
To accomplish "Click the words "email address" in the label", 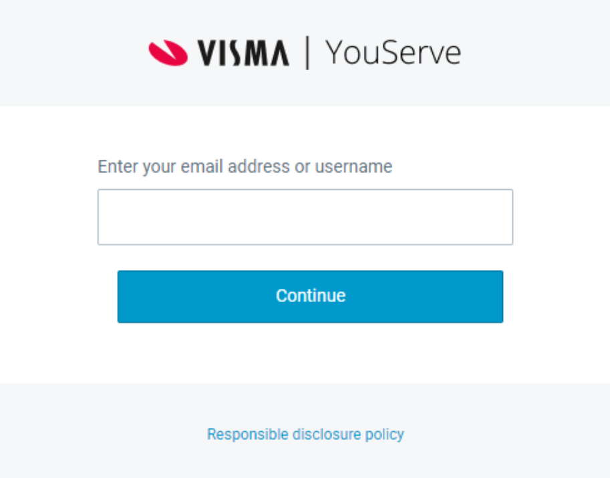I will click(236, 166).
